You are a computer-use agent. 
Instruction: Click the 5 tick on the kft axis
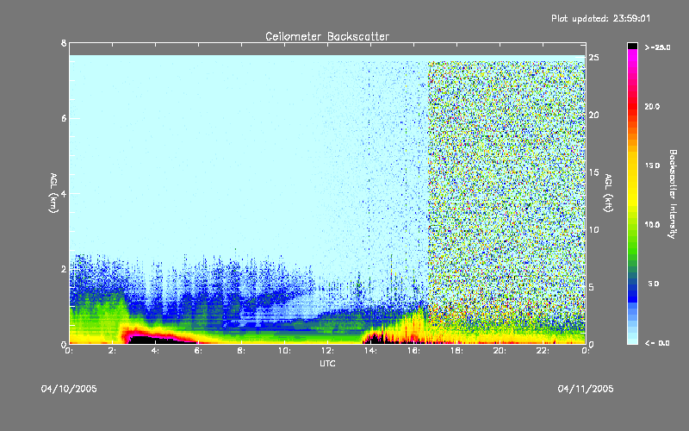tap(592, 287)
